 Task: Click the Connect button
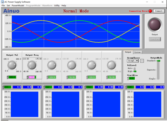[x=159, y=11]
